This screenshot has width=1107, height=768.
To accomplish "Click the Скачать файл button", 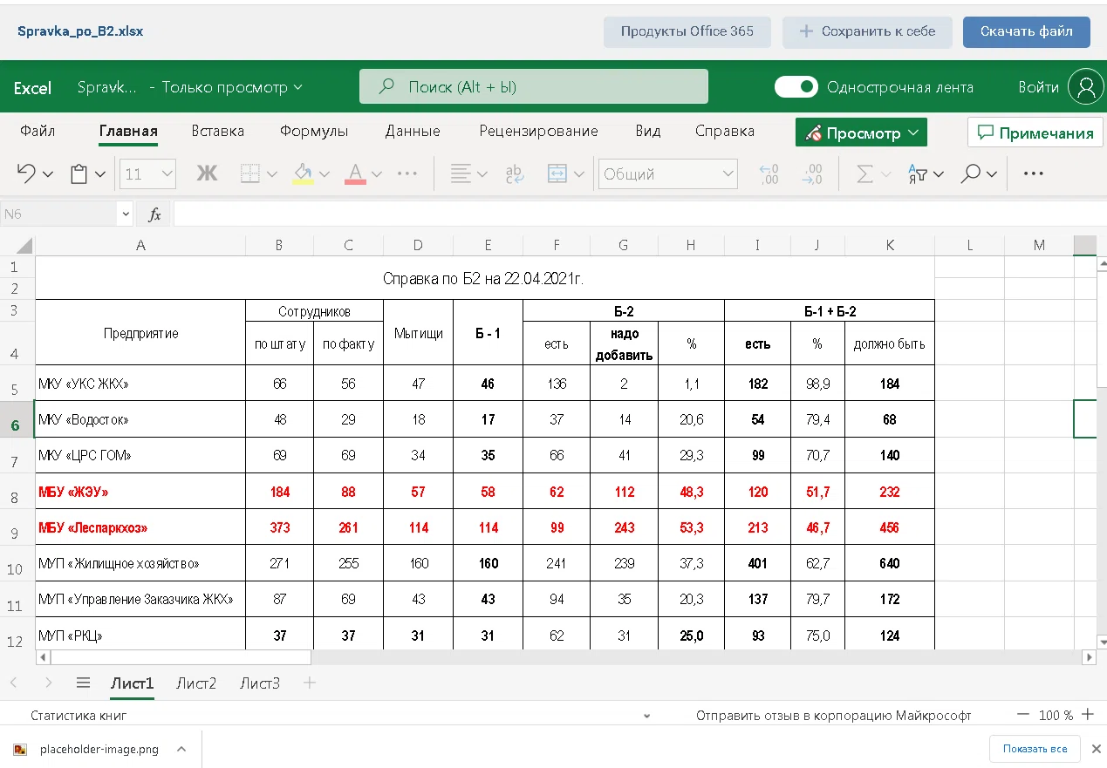I will pos(1026,31).
